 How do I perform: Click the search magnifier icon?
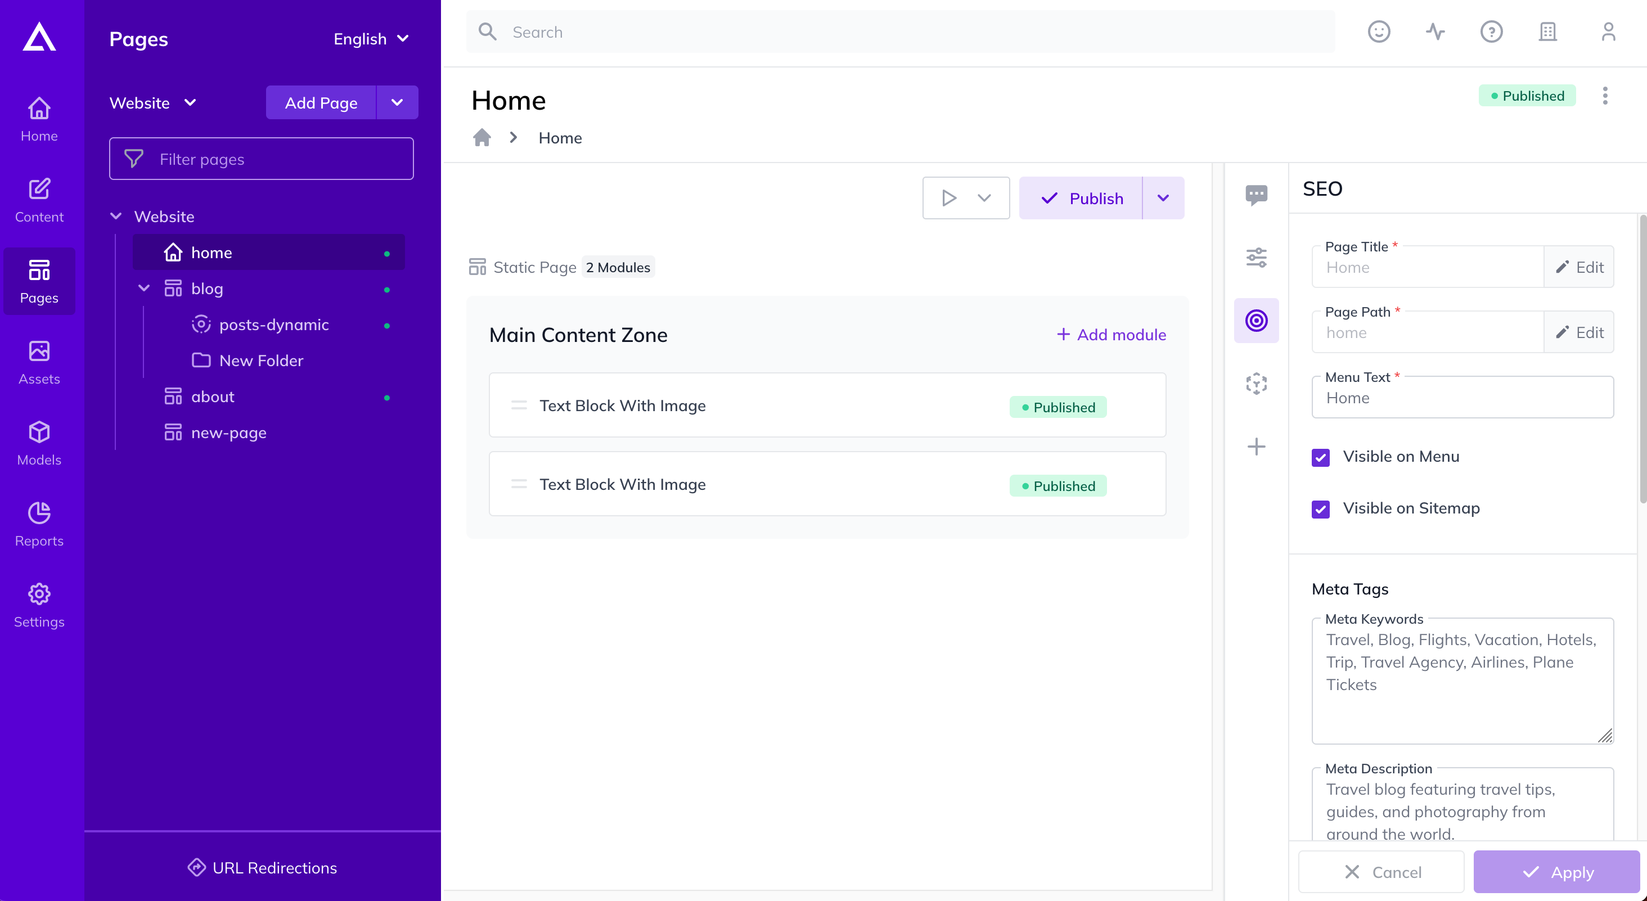pos(488,32)
